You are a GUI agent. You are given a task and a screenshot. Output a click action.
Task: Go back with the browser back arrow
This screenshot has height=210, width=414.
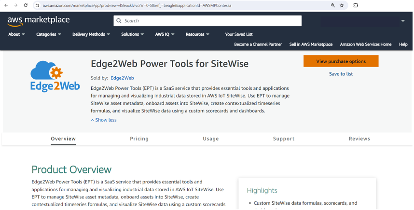click(x=6, y=5)
